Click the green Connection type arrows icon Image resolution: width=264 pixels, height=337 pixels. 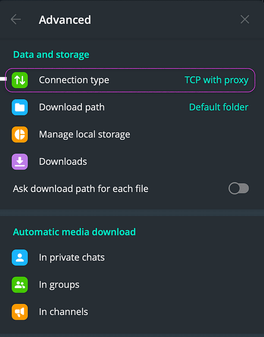20,80
